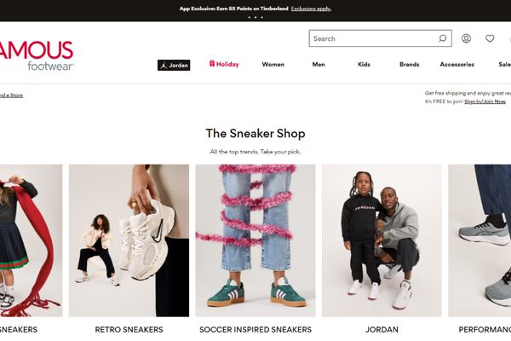Open the Retro Sneakers image tile
The image size is (511, 341).
[129, 240]
